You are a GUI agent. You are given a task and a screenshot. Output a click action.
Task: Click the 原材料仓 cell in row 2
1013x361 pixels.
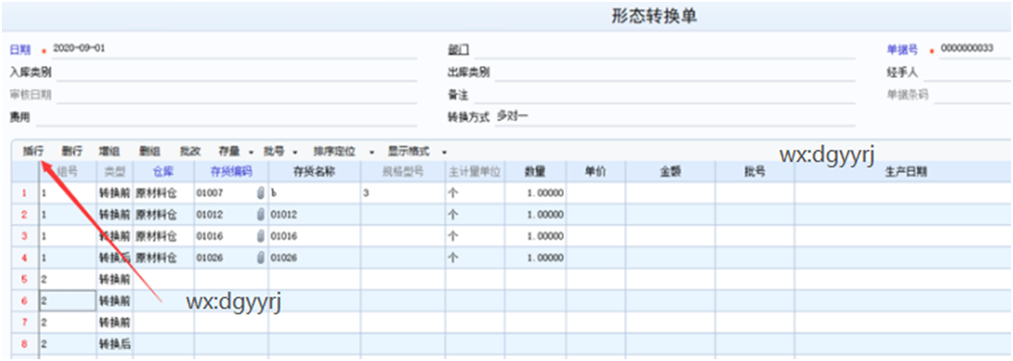point(164,215)
